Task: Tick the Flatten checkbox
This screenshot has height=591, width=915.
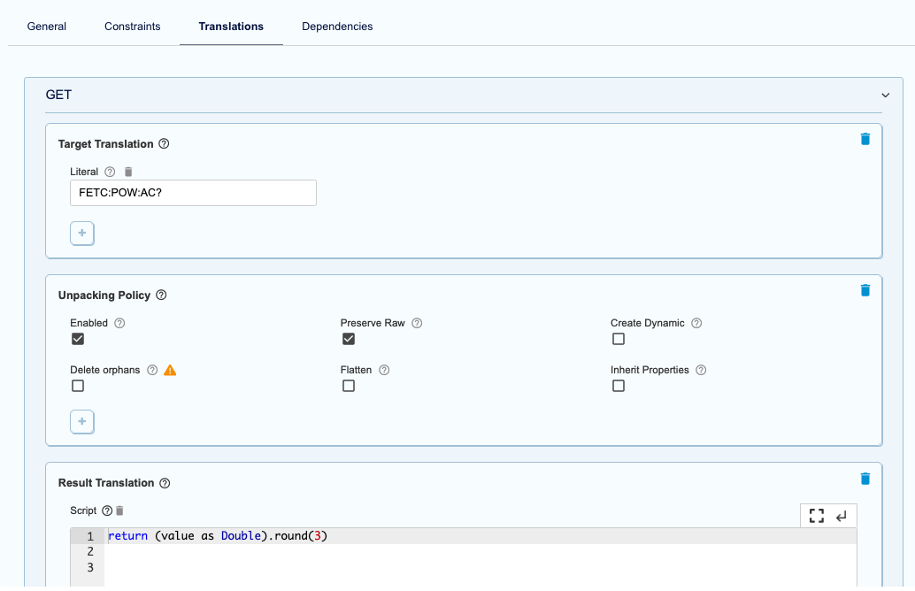Action: coord(349,386)
